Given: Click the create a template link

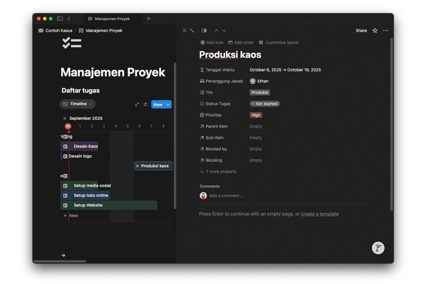Looking at the screenshot, I should (319, 214).
